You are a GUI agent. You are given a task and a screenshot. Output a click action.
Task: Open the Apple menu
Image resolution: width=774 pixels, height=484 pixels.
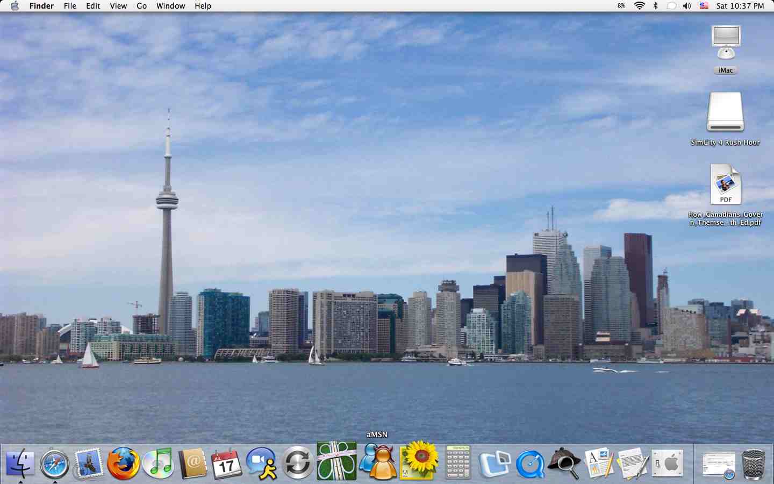click(x=15, y=6)
